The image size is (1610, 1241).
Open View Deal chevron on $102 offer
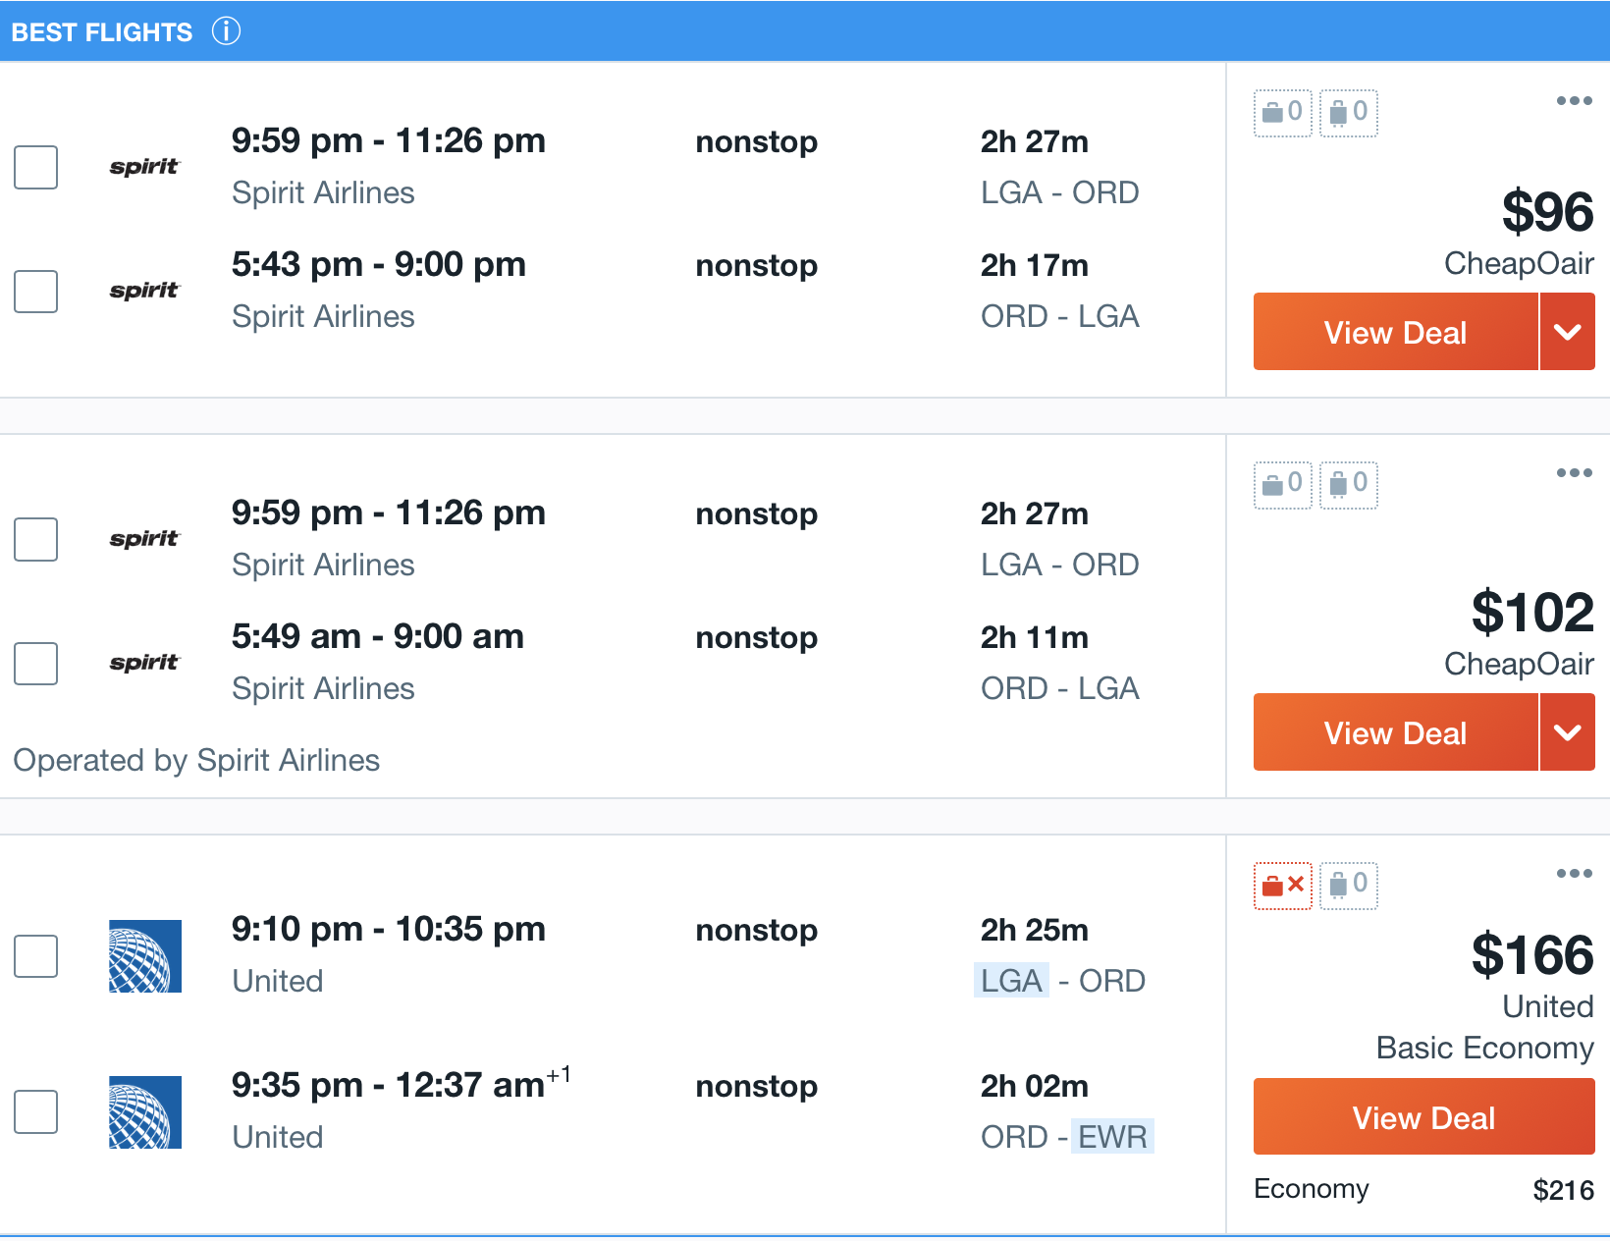1568,731
